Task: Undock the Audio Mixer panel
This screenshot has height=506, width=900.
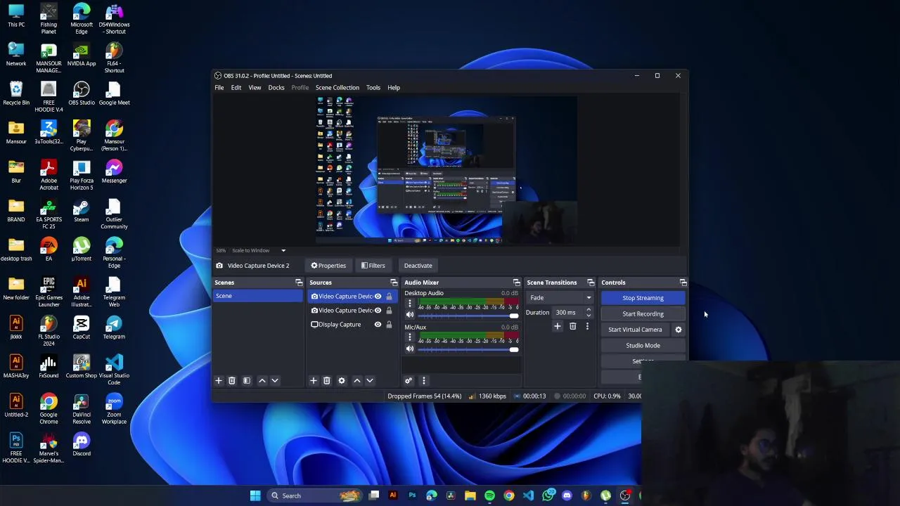Action: (x=517, y=283)
